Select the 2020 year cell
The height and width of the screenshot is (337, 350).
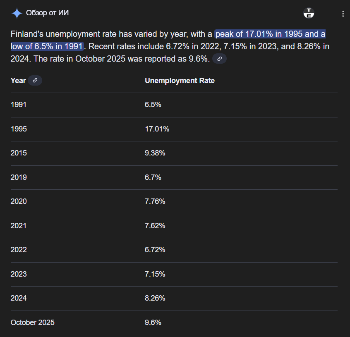19,201
